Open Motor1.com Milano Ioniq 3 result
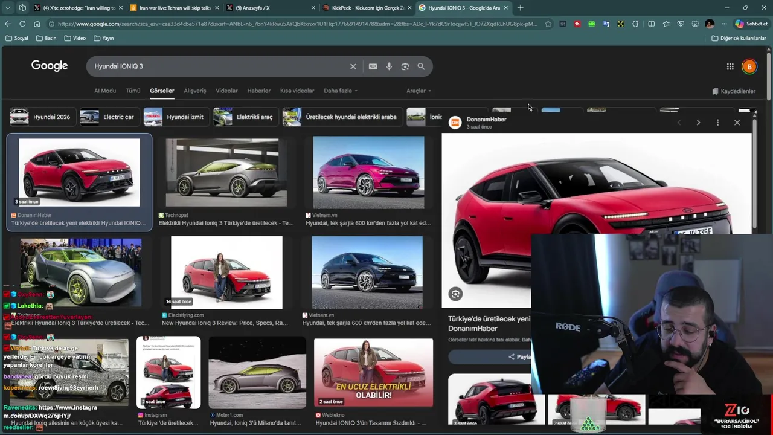The height and width of the screenshot is (435, 773). 257,372
